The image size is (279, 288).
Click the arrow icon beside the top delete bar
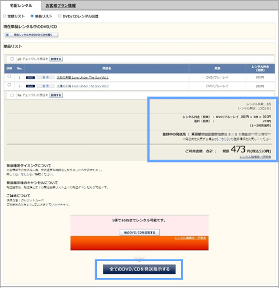[19, 59]
